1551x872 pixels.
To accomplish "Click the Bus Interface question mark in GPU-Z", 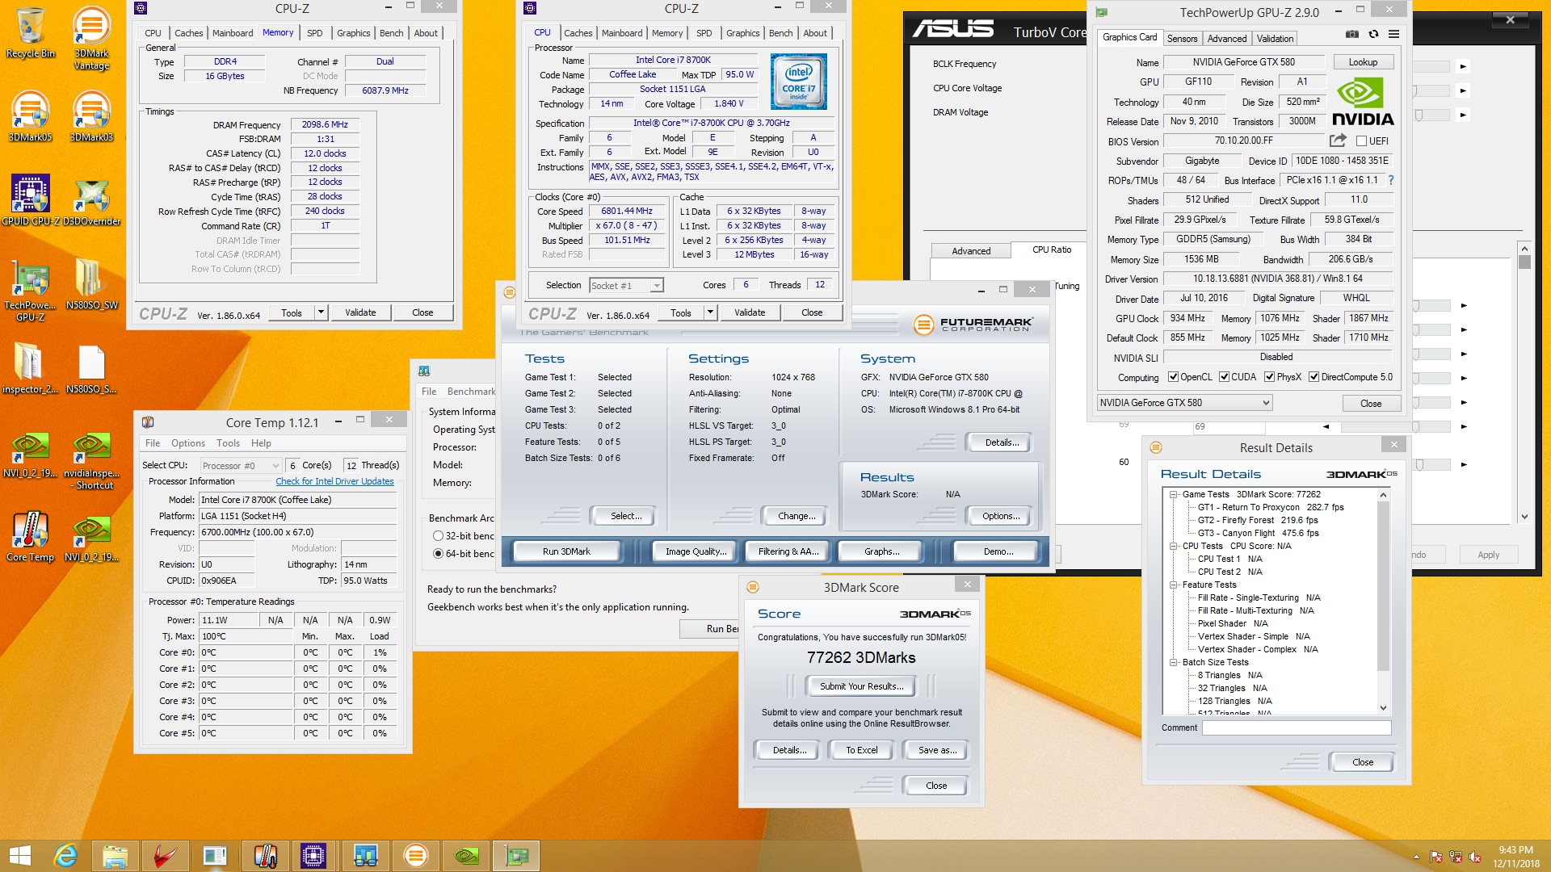I will (x=1391, y=180).
